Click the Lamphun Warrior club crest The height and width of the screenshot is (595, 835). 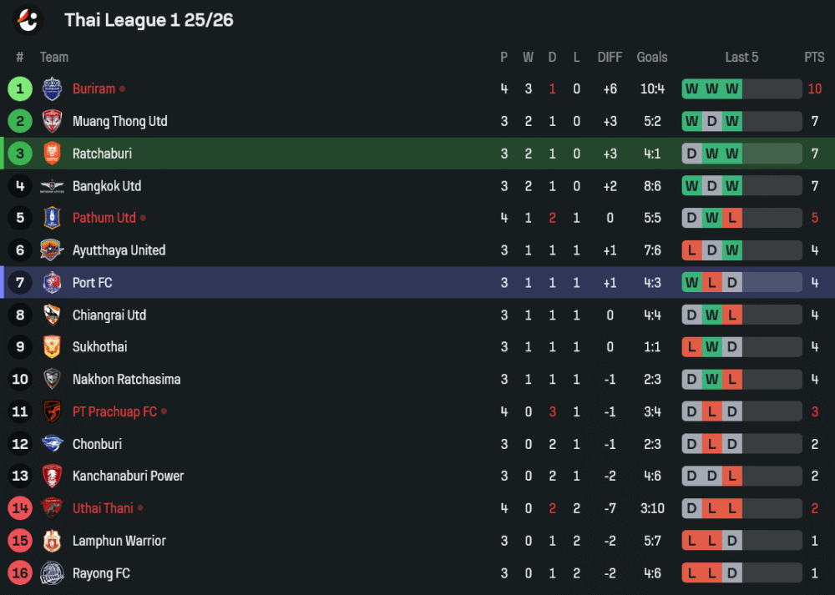click(52, 541)
